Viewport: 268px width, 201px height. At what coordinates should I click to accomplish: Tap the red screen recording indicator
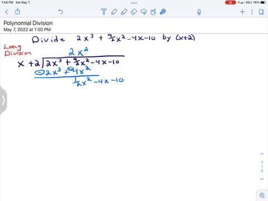point(231,2)
